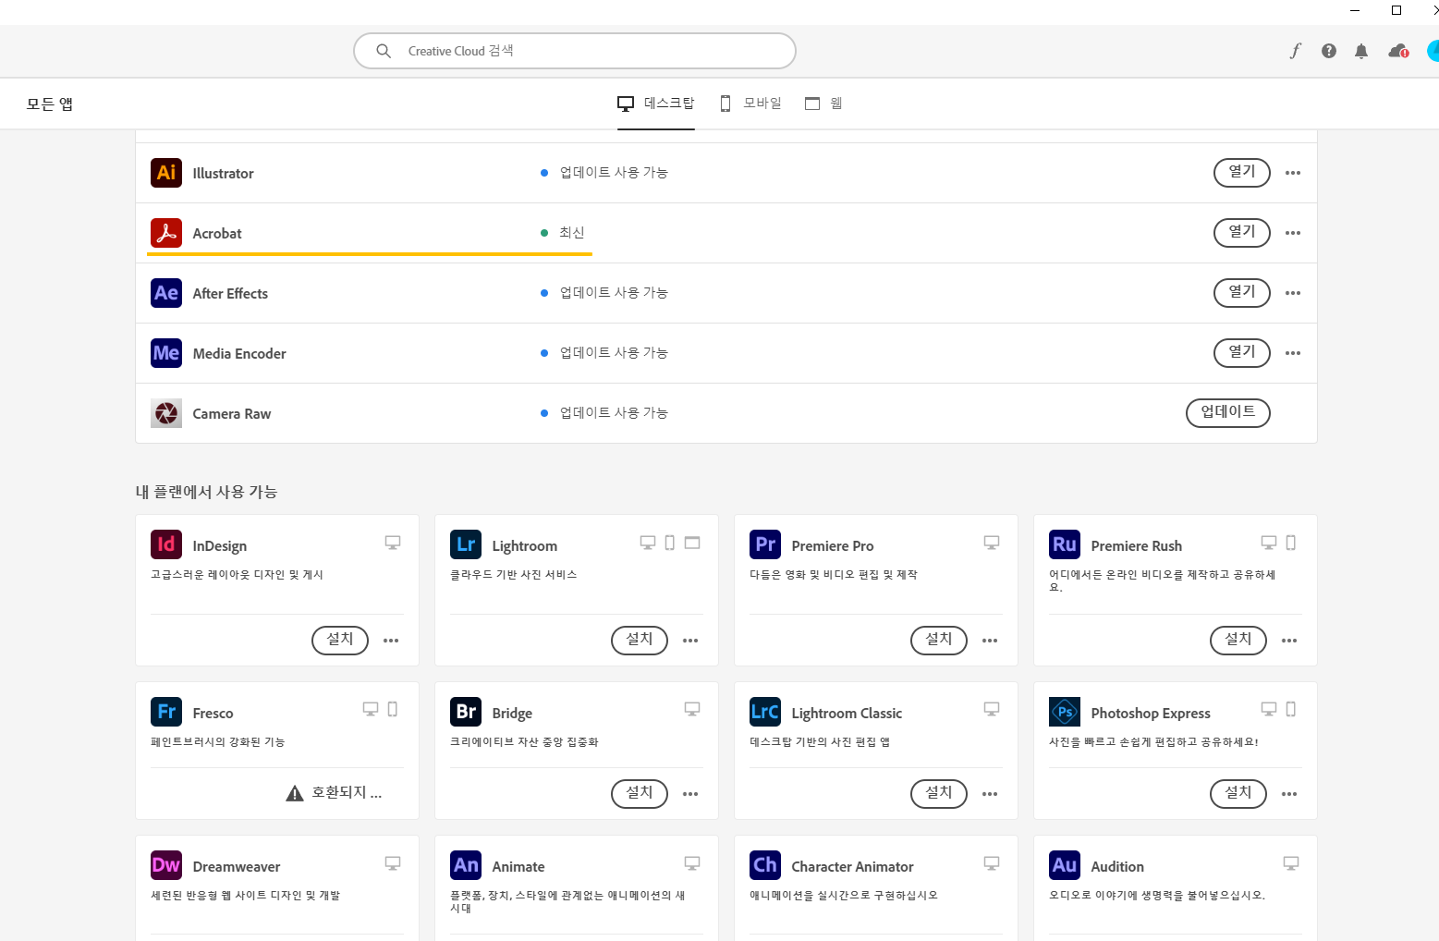This screenshot has height=941, width=1439.
Task: Click the Camera Raw app name
Action: [x=232, y=414]
